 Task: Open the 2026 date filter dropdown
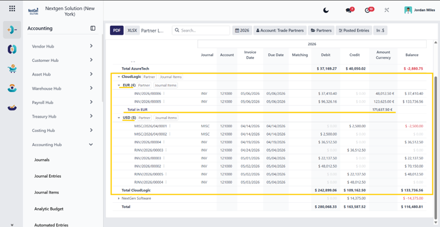pyautogui.click(x=242, y=30)
